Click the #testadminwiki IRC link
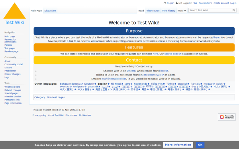This screenshot has width=239, height=149. pos(153,75)
